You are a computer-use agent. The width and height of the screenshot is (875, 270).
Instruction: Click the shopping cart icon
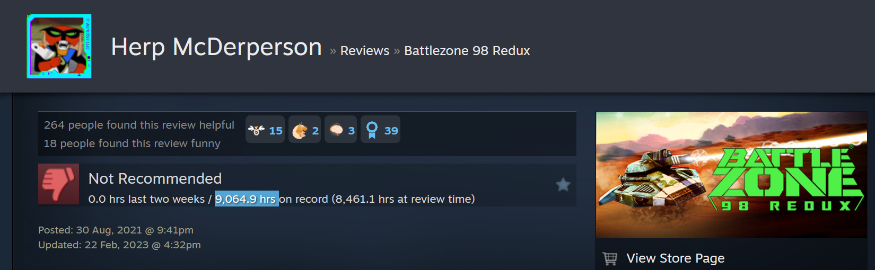pyautogui.click(x=610, y=258)
